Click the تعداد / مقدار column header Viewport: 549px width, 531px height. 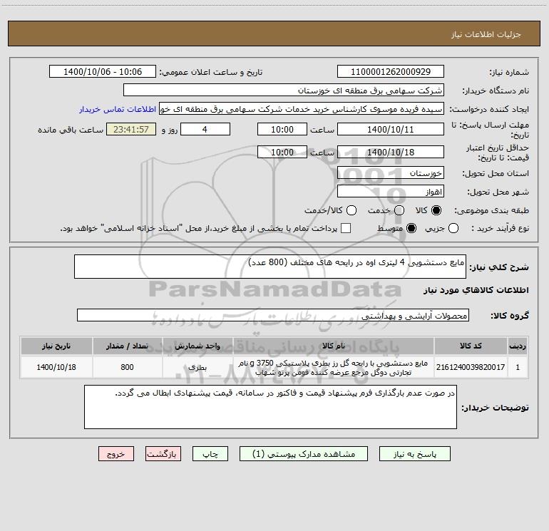[x=127, y=346]
